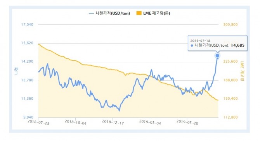Toggle the 니켈가격(USD/ton) legend series
Image resolution: width=260 pixels, height=141 pixels.
[x=109, y=13]
